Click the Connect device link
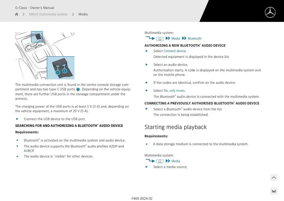This screenshot has width=284, height=201. coord(174,51)
